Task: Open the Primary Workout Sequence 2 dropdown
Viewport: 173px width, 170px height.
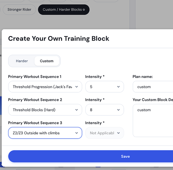Action: tap(45, 110)
